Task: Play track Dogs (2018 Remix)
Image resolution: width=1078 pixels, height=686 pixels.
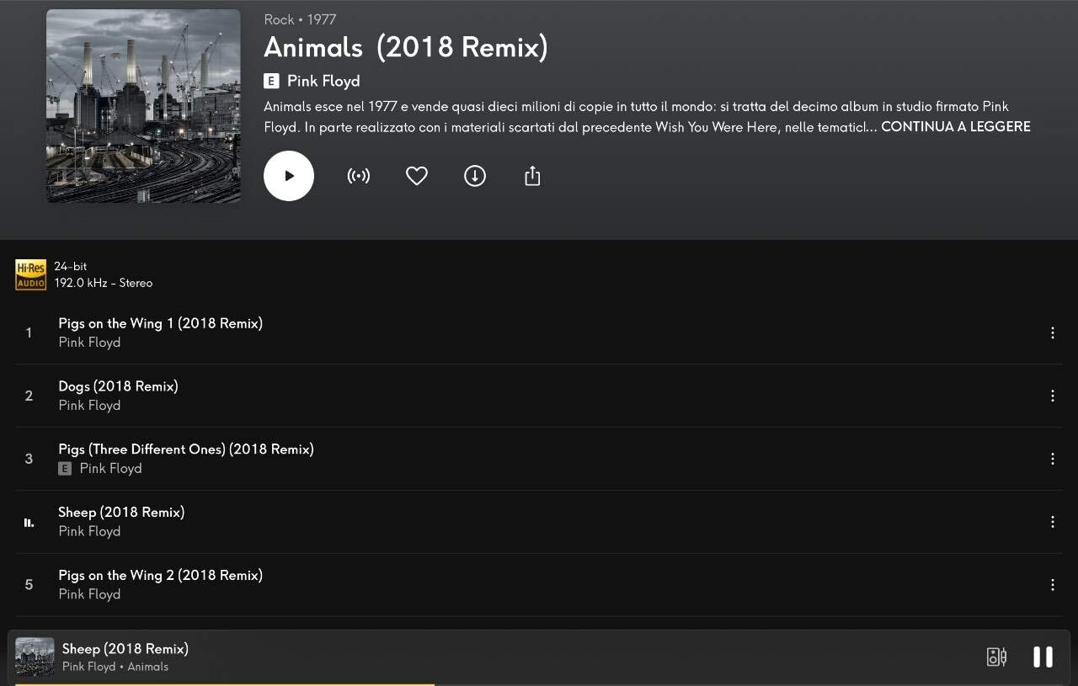Action: 118,386
